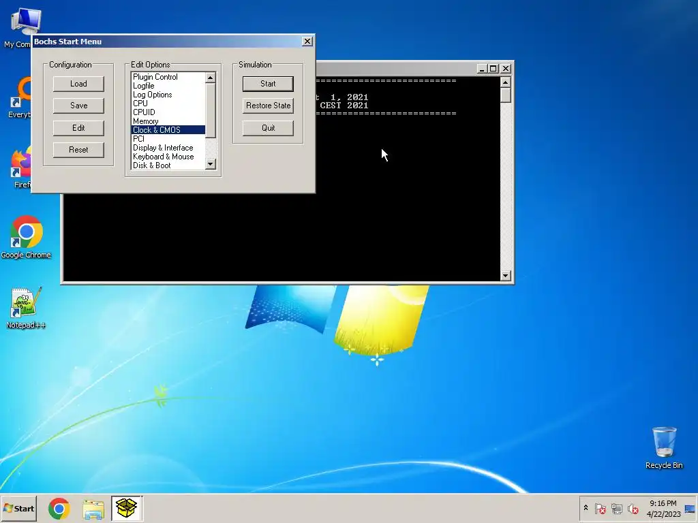Open the Edit configuration button
The width and height of the screenshot is (698, 523).
point(78,127)
